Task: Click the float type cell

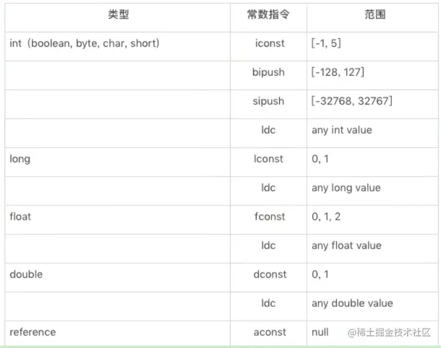Action: pyautogui.click(x=20, y=216)
